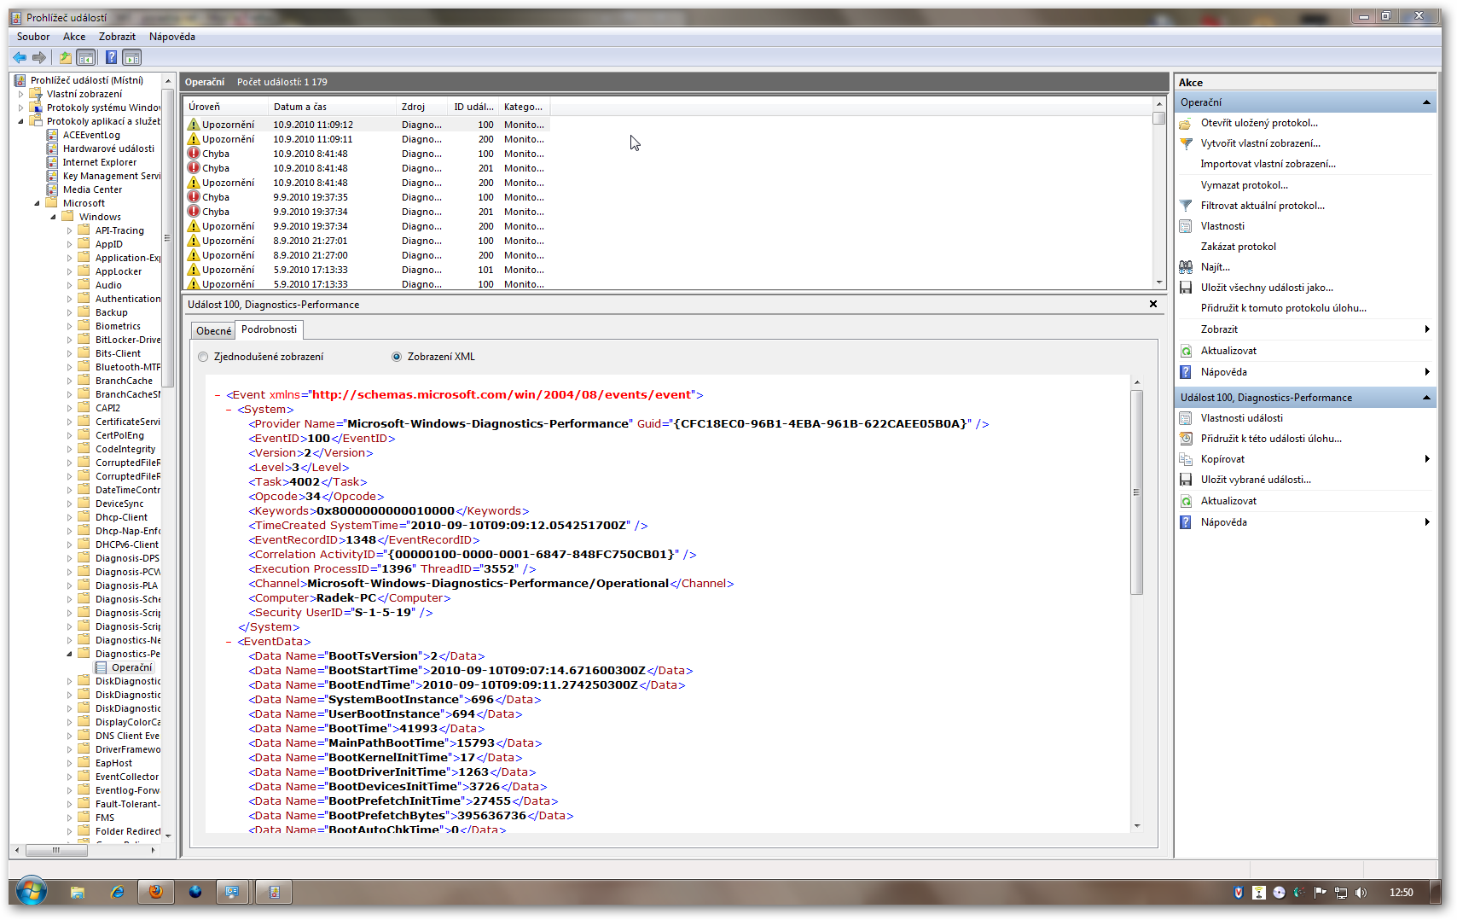Collapse the EventData node in the XML view

(229, 642)
